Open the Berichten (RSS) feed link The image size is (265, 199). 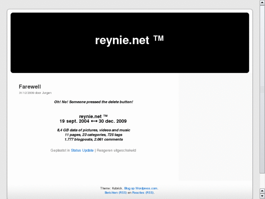tap(116, 192)
